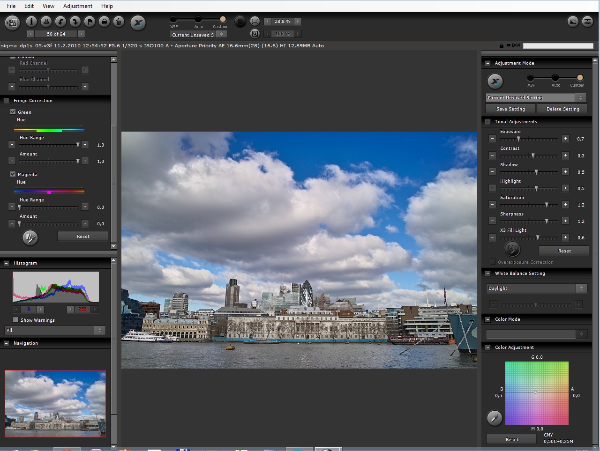Click the JPEG/TIFF save image icon
Image resolution: width=600 pixels, height=451 pixels.
12,22
